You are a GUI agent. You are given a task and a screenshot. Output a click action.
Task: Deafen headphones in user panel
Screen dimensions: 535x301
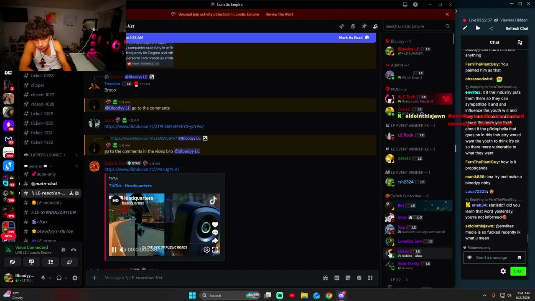tap(59, 278)
